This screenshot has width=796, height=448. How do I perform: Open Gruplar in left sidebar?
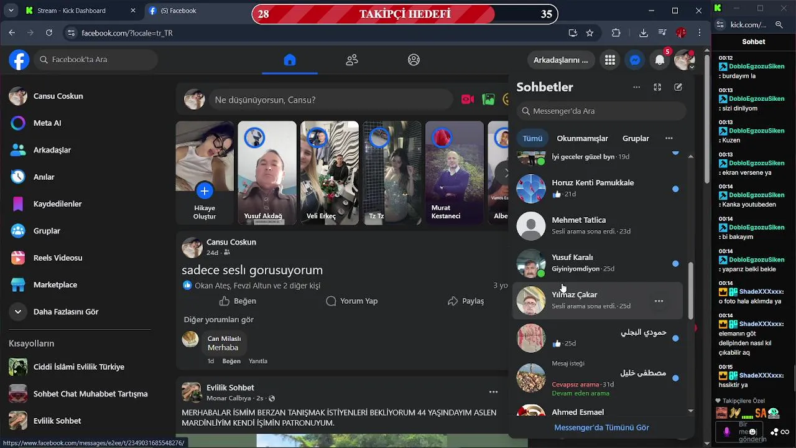[80, 231]
